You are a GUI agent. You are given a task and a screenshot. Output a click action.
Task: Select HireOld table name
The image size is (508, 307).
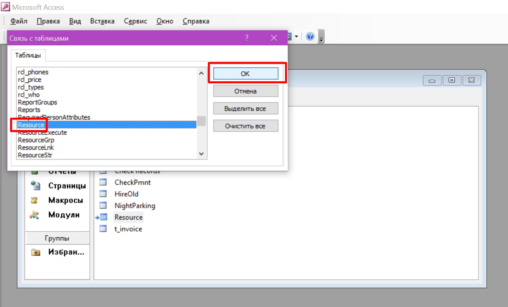click(126, 194)
